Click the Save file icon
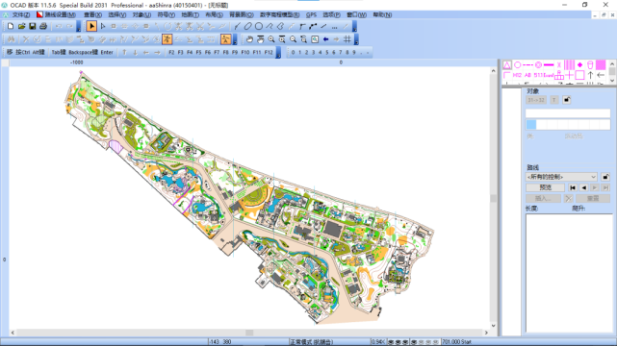Viewport: 617px width, 346px height. 33,26
